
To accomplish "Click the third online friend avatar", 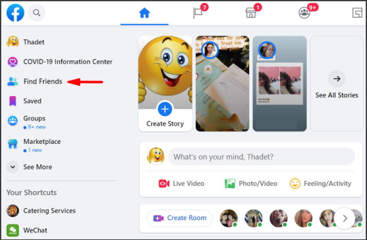I will (279, 218).
